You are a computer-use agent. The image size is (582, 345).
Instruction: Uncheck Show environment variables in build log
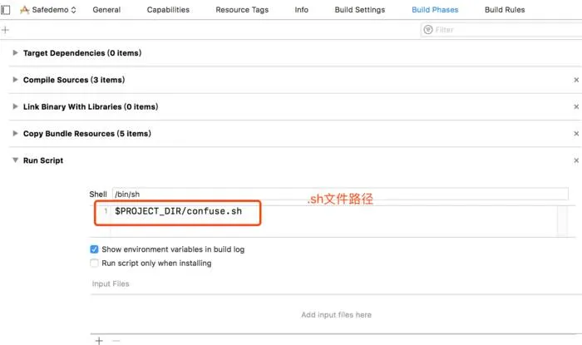pos(94,249)
